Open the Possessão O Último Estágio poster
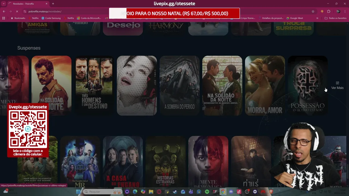 [x=308, y=85]
